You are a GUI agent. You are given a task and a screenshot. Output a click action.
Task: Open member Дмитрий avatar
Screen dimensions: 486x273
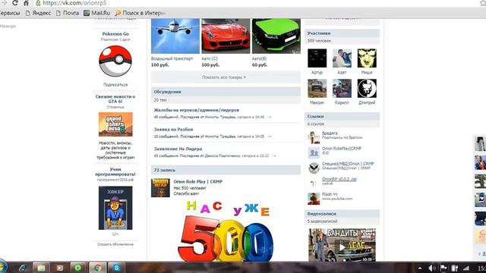(x=367, y=88)
